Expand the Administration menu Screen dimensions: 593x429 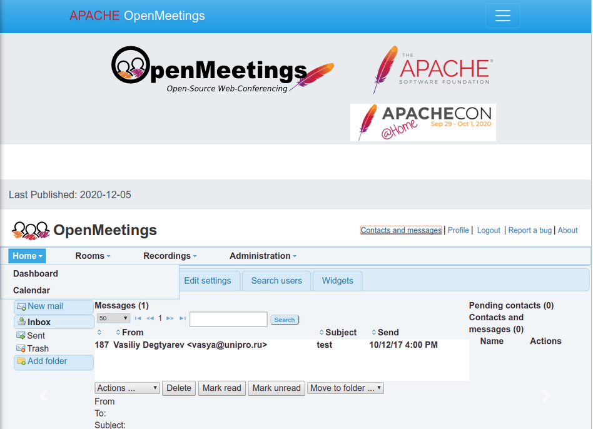263,256
